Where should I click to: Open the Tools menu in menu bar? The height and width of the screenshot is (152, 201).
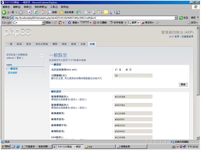pos(54,7)
